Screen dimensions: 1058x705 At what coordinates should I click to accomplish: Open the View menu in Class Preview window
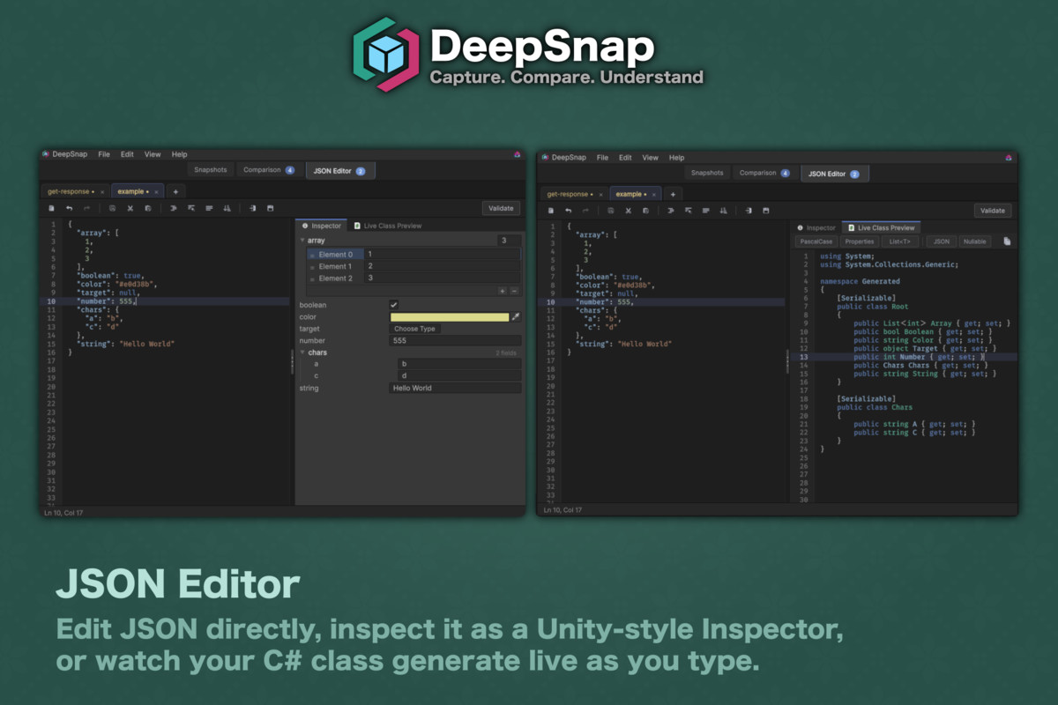coord(650,158)
